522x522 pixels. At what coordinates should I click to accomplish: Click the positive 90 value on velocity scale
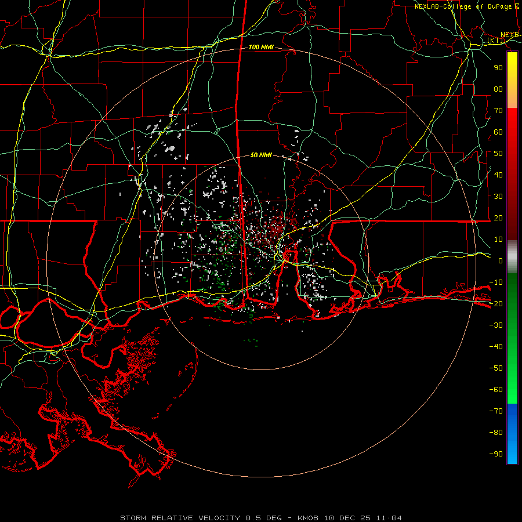(x=498, y=68)
